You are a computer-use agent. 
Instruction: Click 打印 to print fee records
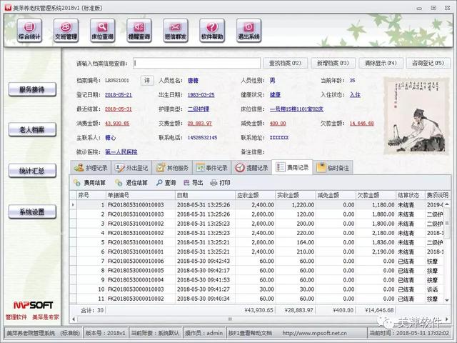221,182
